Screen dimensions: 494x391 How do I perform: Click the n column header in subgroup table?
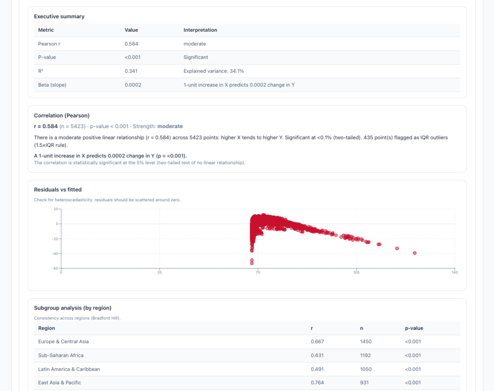tap(361, 328)
